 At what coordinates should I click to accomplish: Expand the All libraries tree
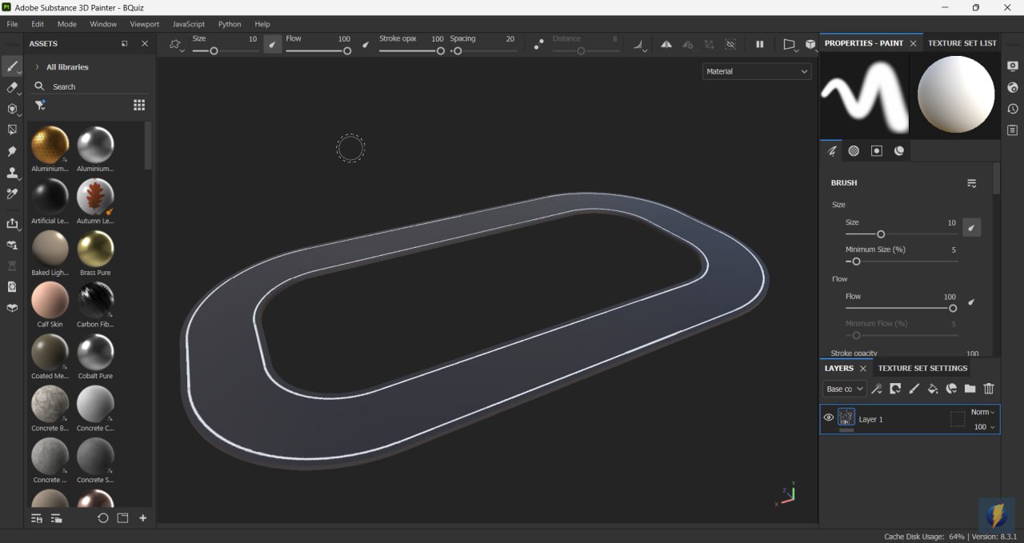click(x=37, y=67)
